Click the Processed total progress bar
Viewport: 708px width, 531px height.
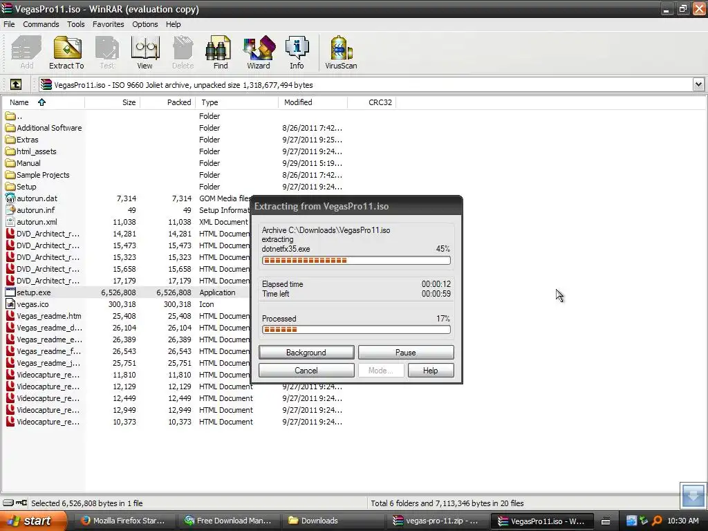(x=356, y=330)
